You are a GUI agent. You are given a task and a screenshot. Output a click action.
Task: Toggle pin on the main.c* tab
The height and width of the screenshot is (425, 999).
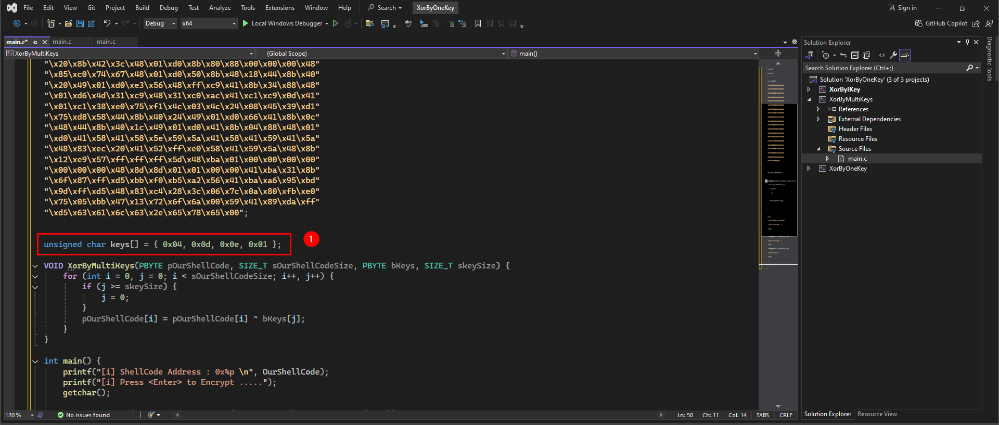click(35, 42)
